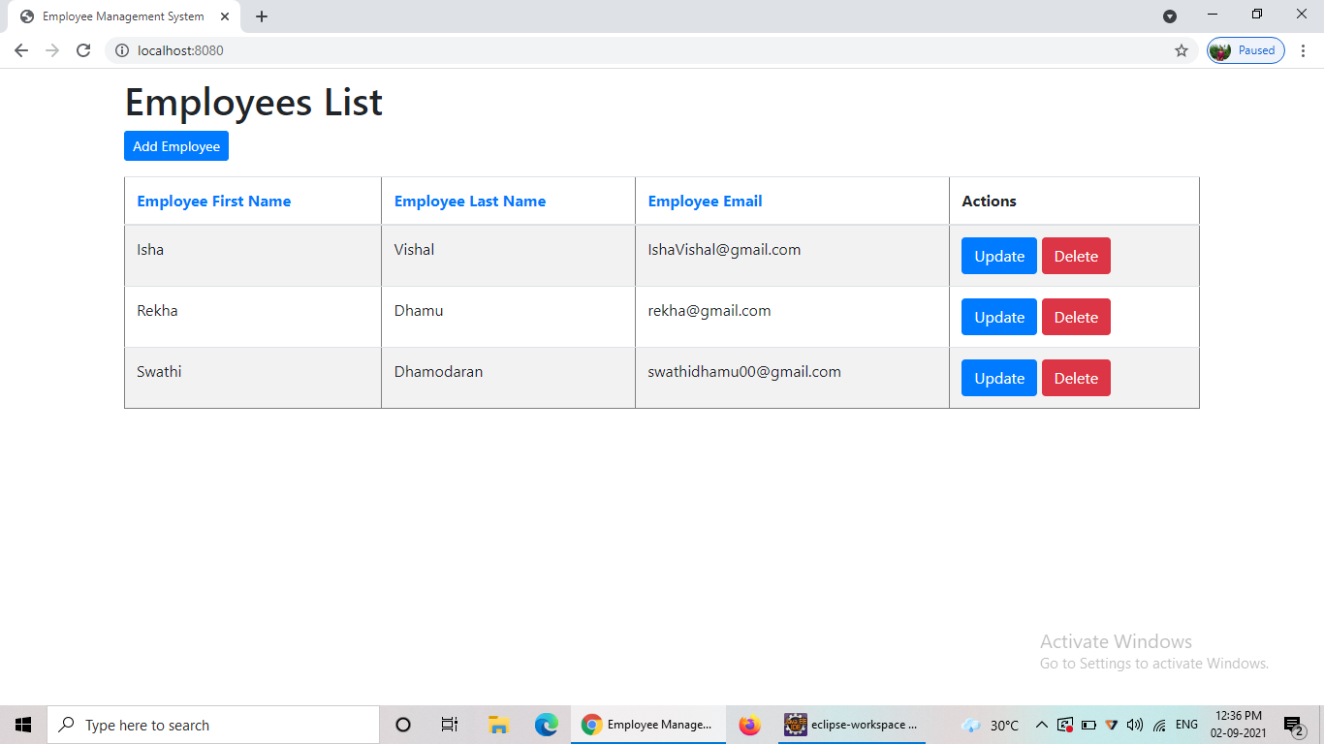This screenshot has width=1324, height=744.
Task: Show hidden system tray icons
Action: (x=1042, y=725)
